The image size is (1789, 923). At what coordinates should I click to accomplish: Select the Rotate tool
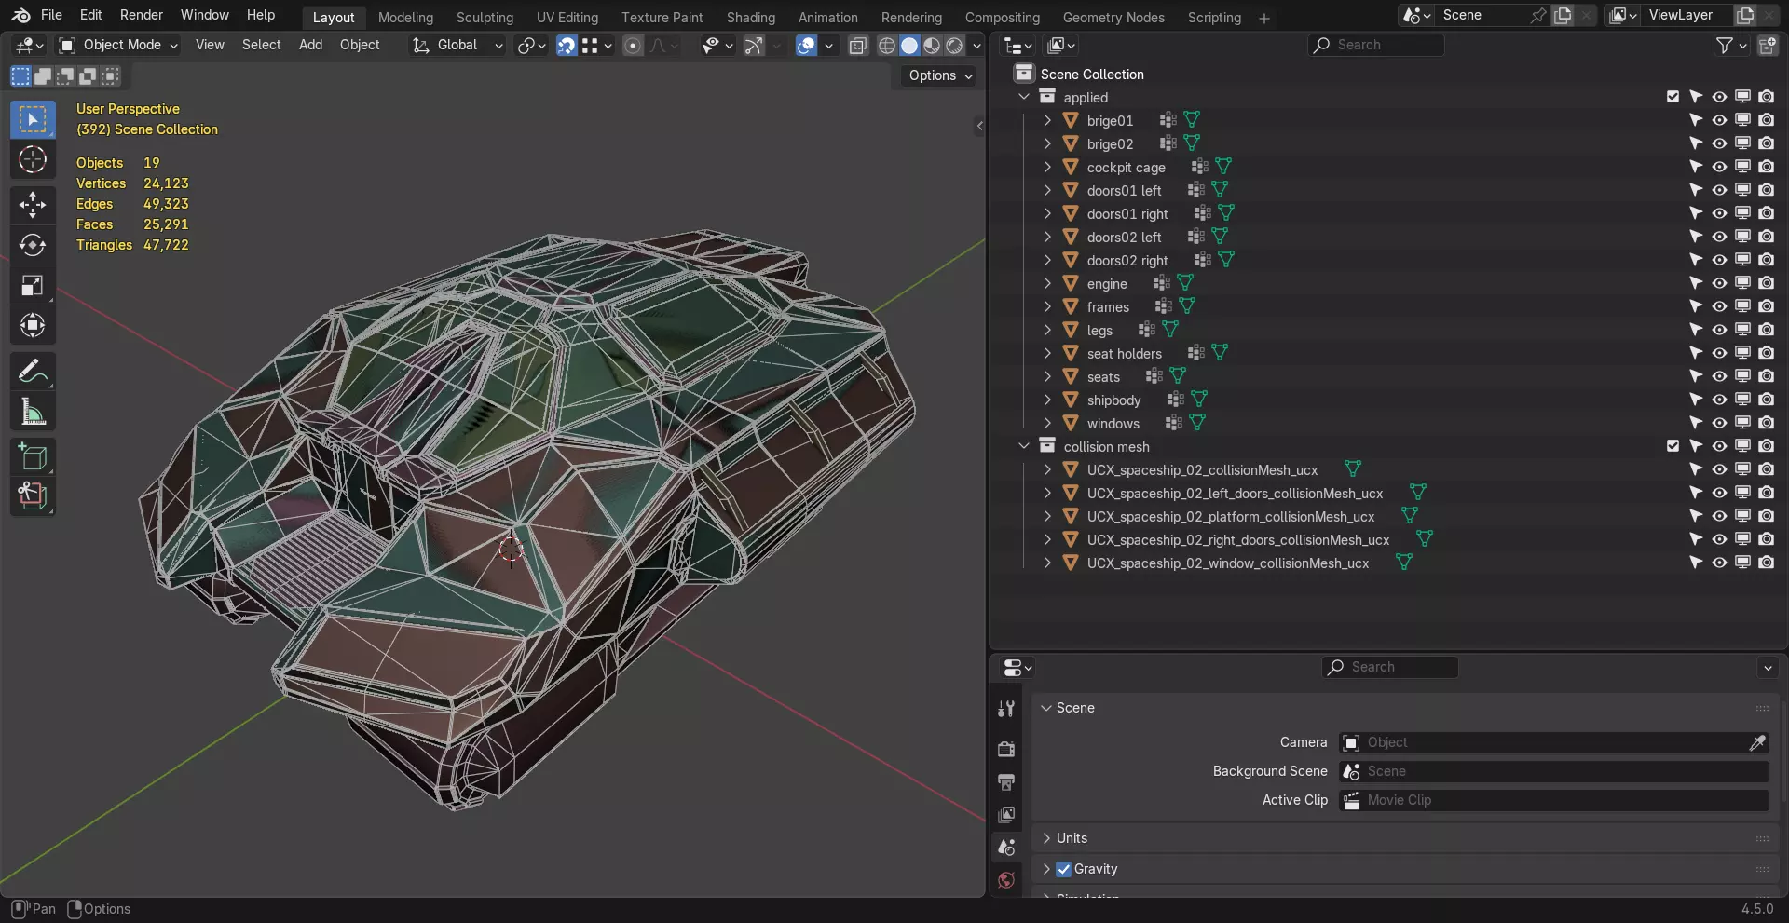33,245
